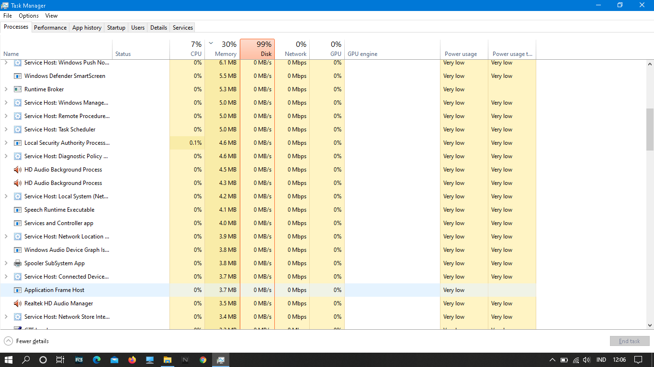Image resolution: width=654 pixels, height=367 pixels.
Task: Collapse view with Fewer details toggle
Action: (27, 341)
